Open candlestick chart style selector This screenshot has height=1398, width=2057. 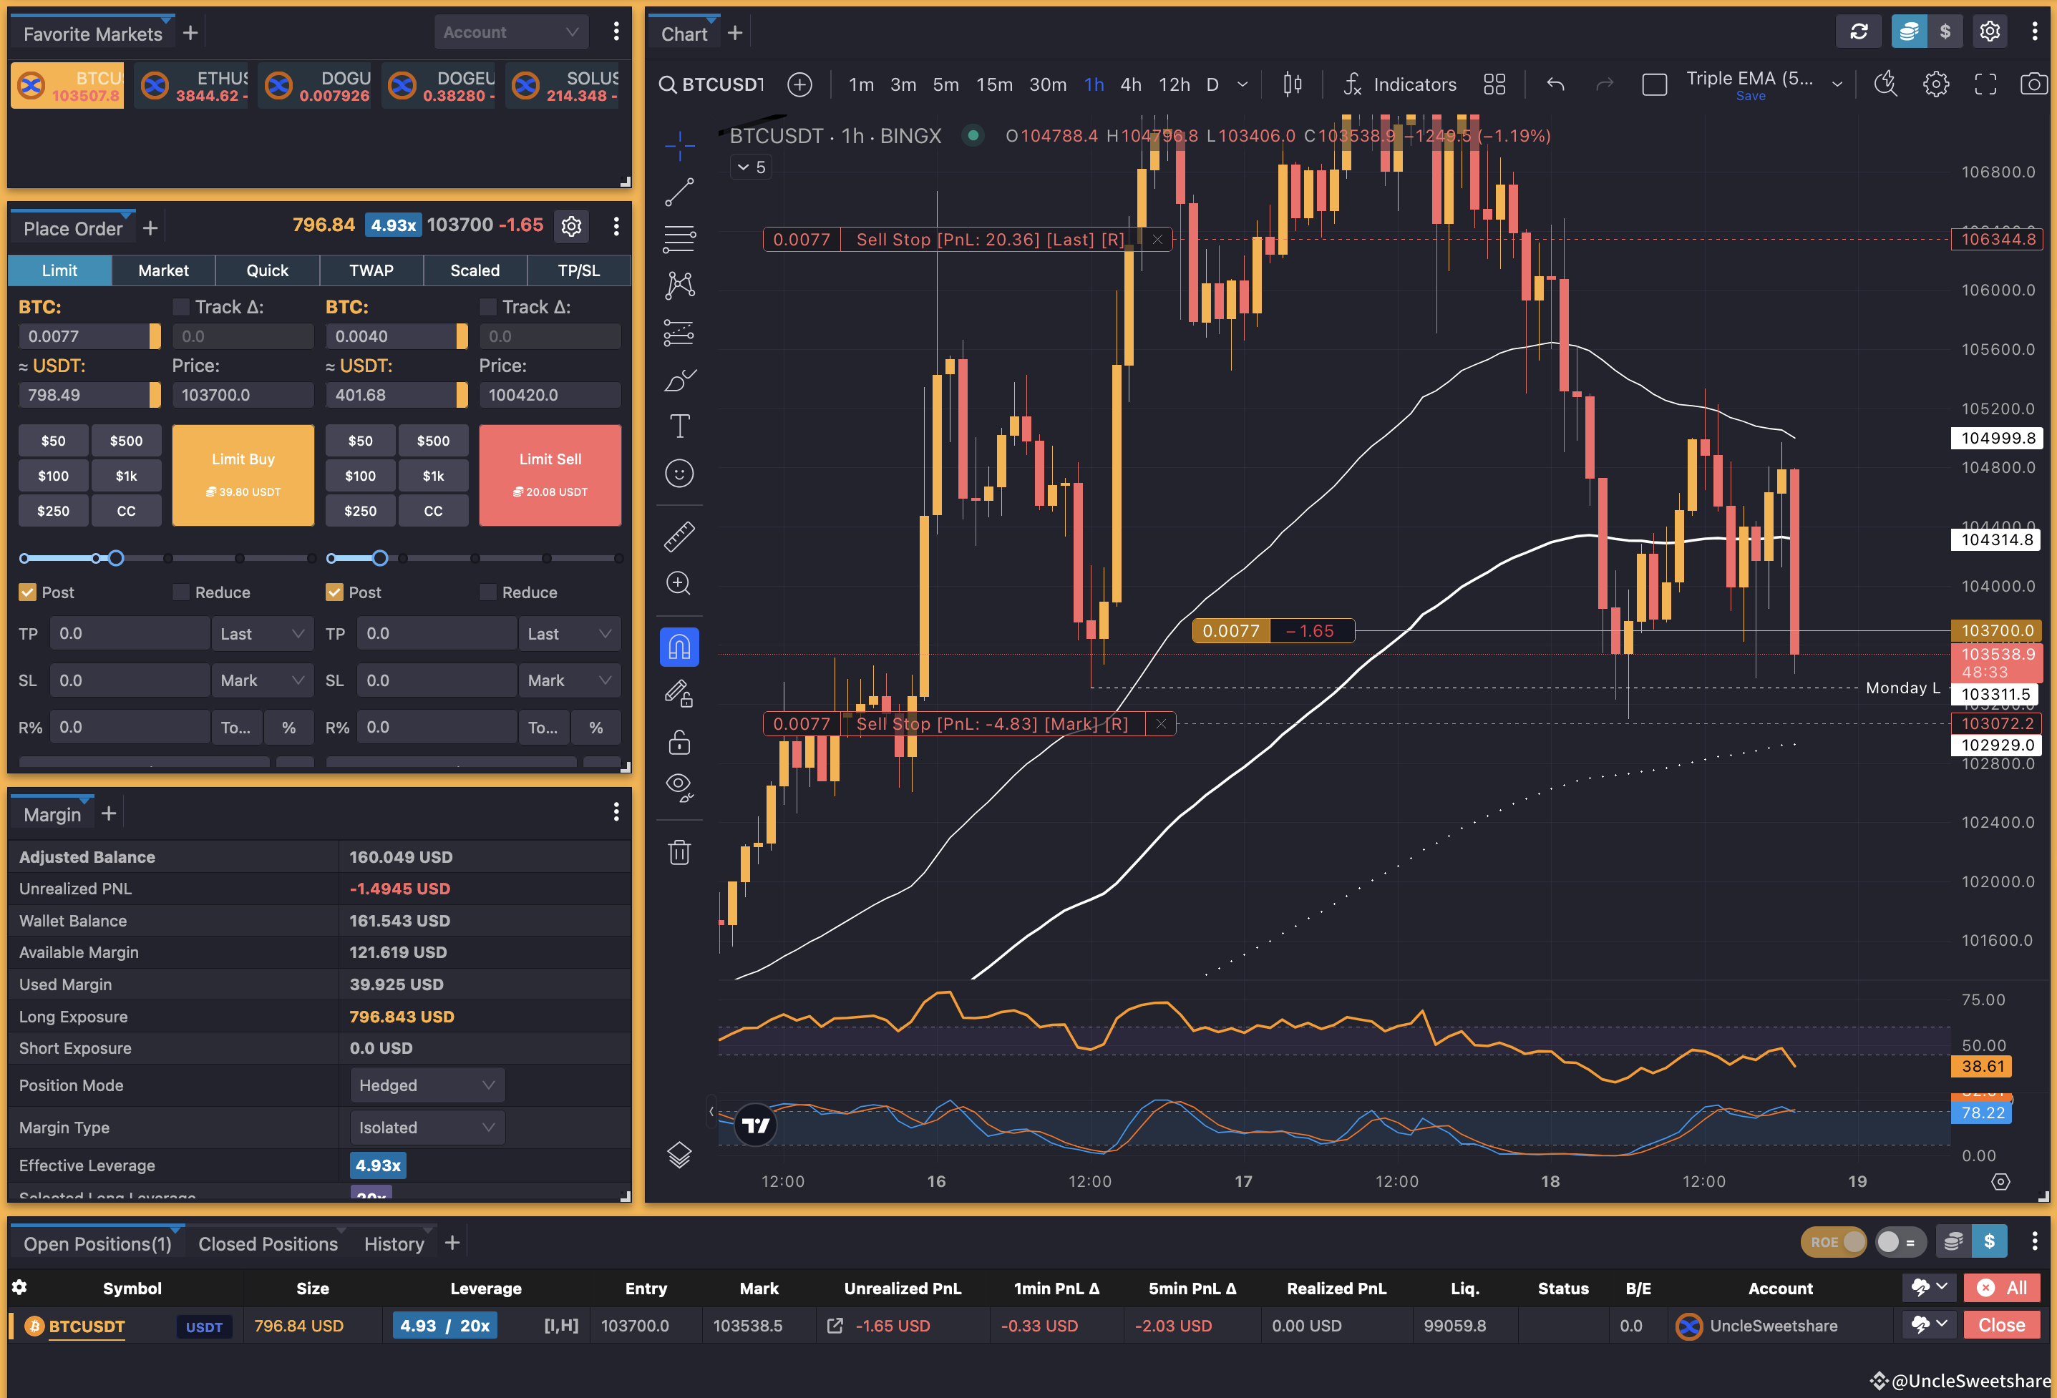coord(1293,84)
